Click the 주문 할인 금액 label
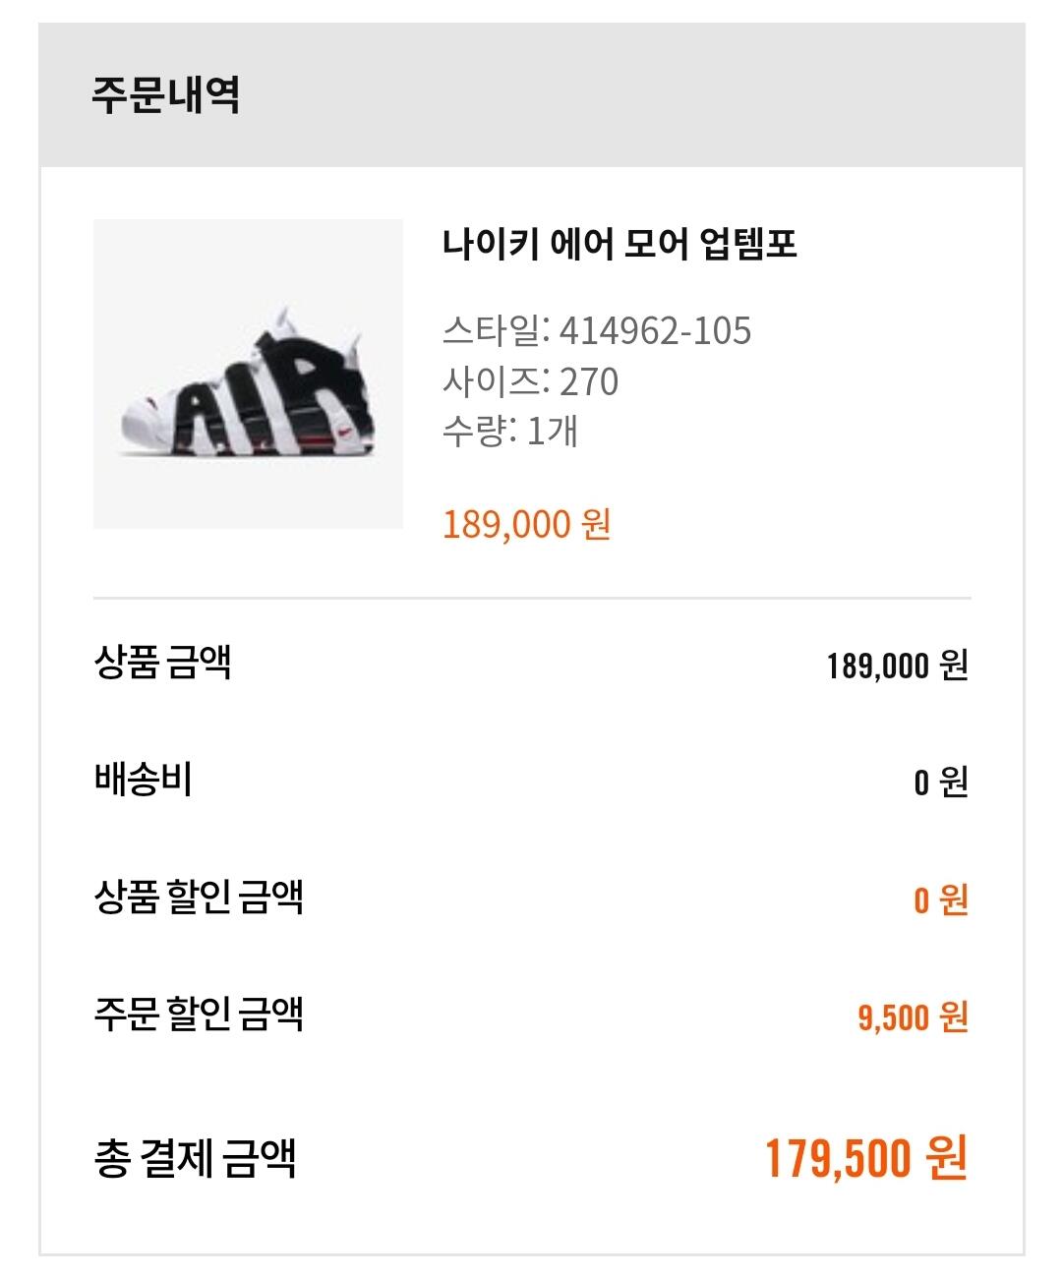Screen dimensions: 1062x1277 click(x=199, y=1013)
